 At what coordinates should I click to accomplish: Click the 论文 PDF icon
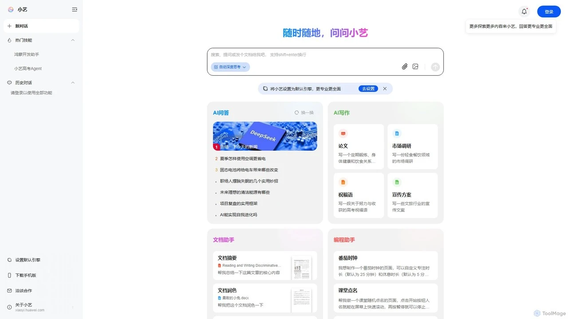coord(343,133)
